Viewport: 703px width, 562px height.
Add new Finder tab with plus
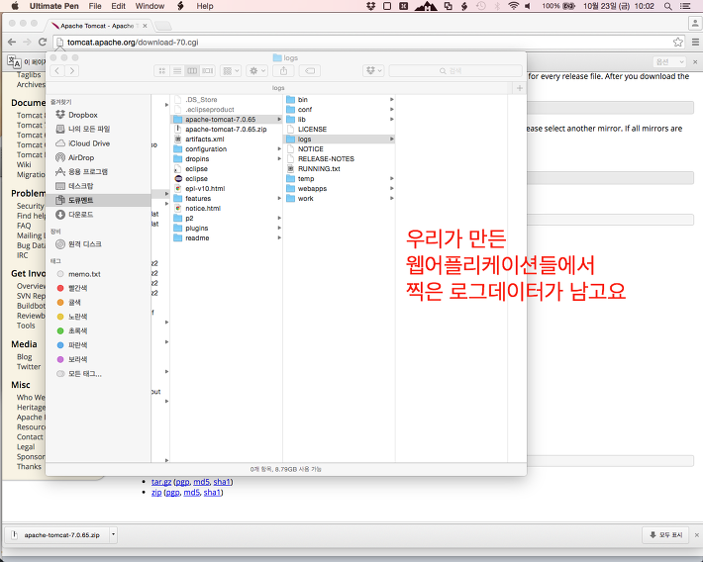tap(520, 88)
